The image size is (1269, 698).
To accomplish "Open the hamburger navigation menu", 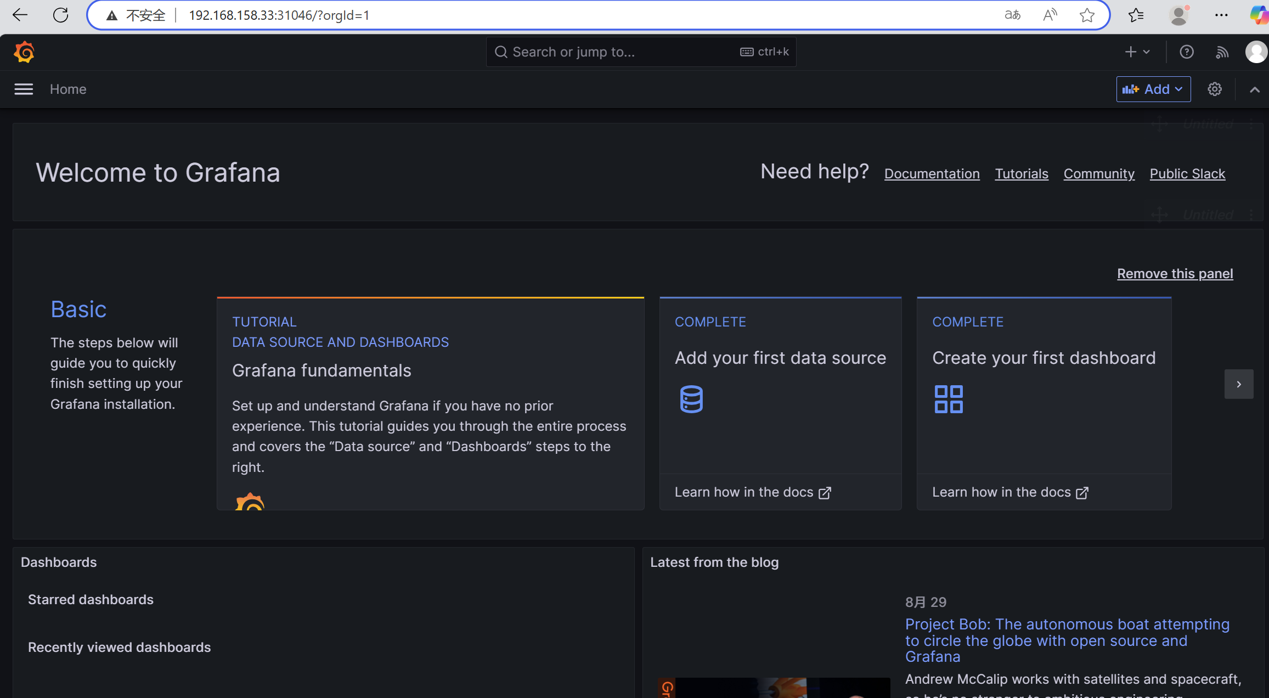I will click(24, 89).
